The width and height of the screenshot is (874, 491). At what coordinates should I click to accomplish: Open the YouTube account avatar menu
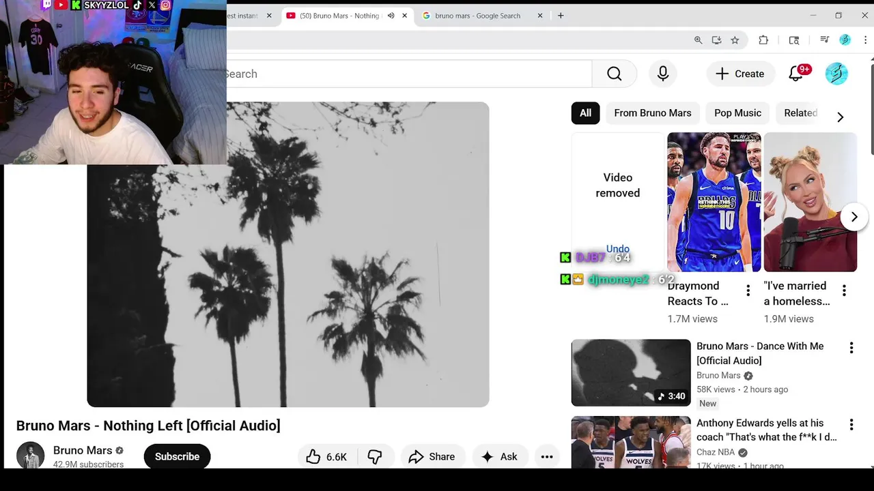coord(836,74)
